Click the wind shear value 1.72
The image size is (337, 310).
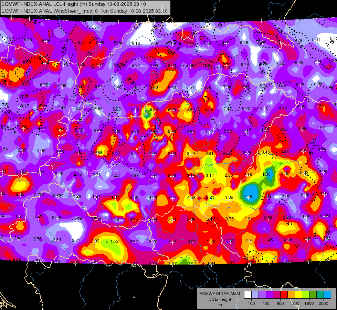115,241
